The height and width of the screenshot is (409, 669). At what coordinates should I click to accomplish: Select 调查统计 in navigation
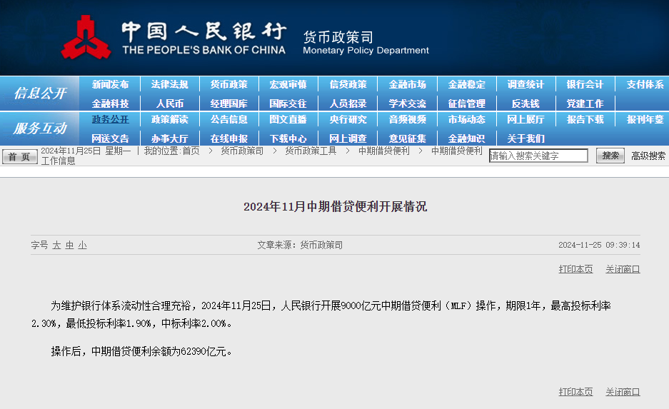[x=525, y=84]
